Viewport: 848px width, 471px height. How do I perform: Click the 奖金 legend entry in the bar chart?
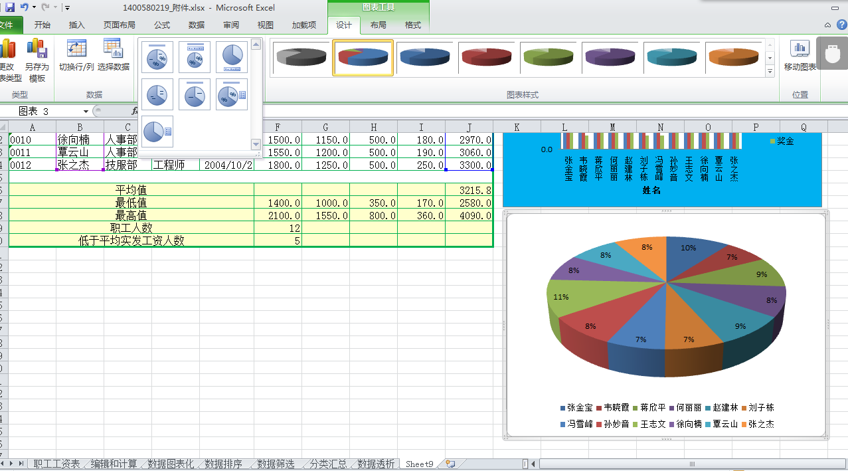point(782,141)
